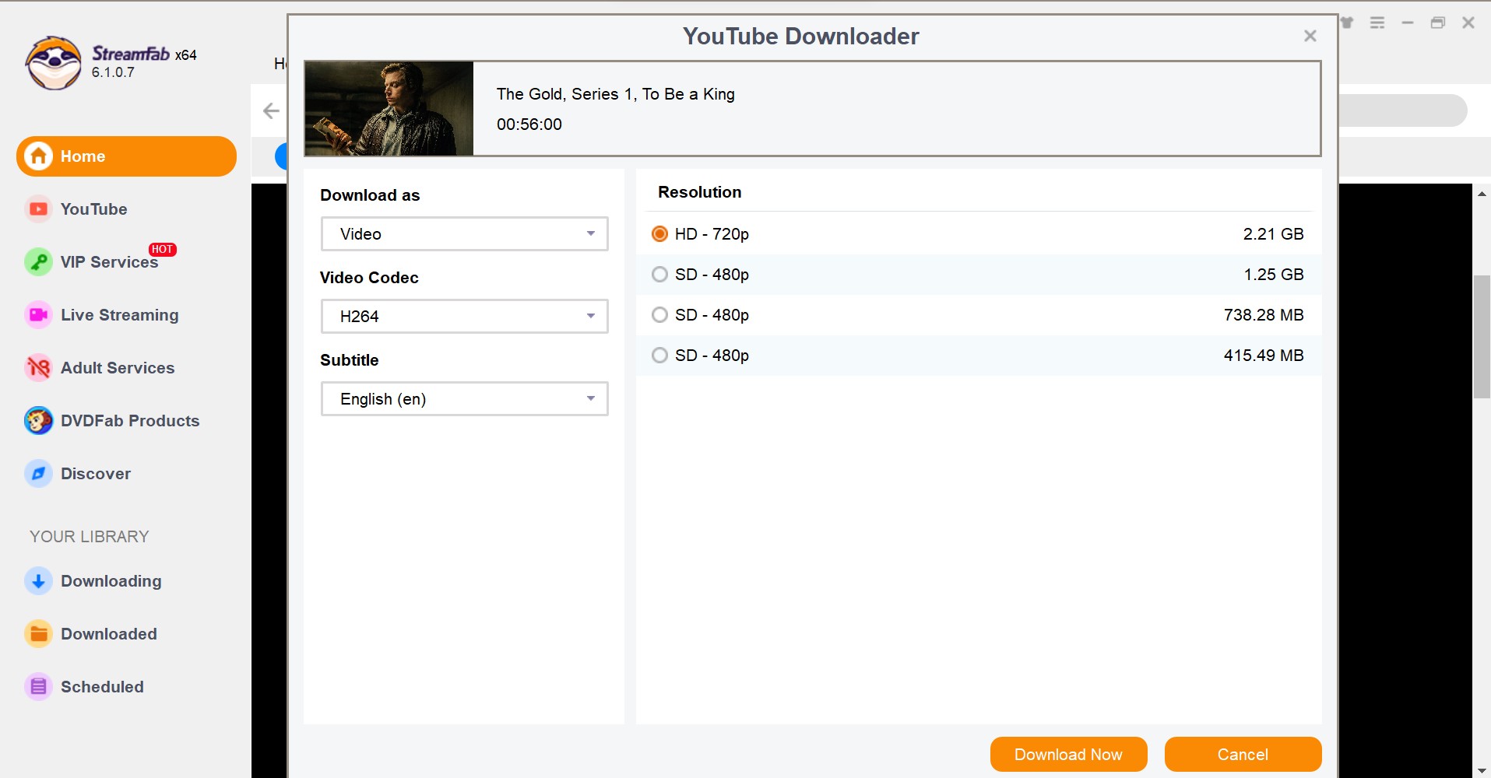The width and height of the screenshot is (1491, 778).
Task: Click the HOT badge on VIP Services
Action: (163, 249)
